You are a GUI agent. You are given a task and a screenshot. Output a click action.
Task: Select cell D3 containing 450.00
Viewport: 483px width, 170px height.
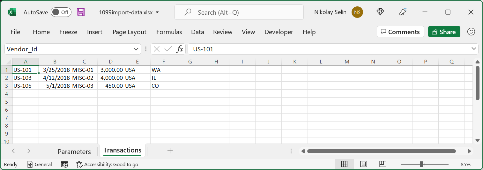pyautogui.click(x=111, y=86)
